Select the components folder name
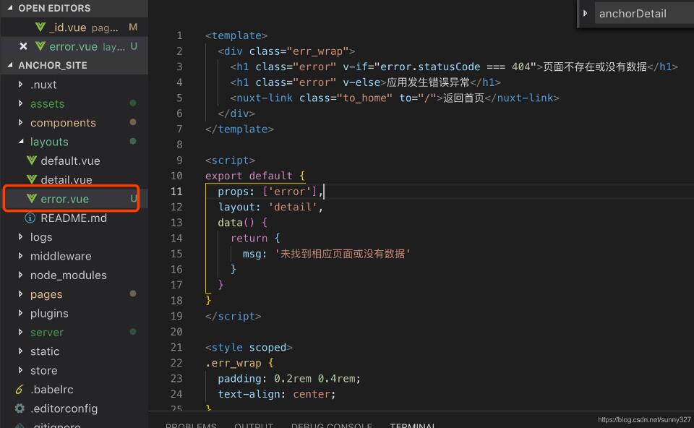 click(63, 123)
